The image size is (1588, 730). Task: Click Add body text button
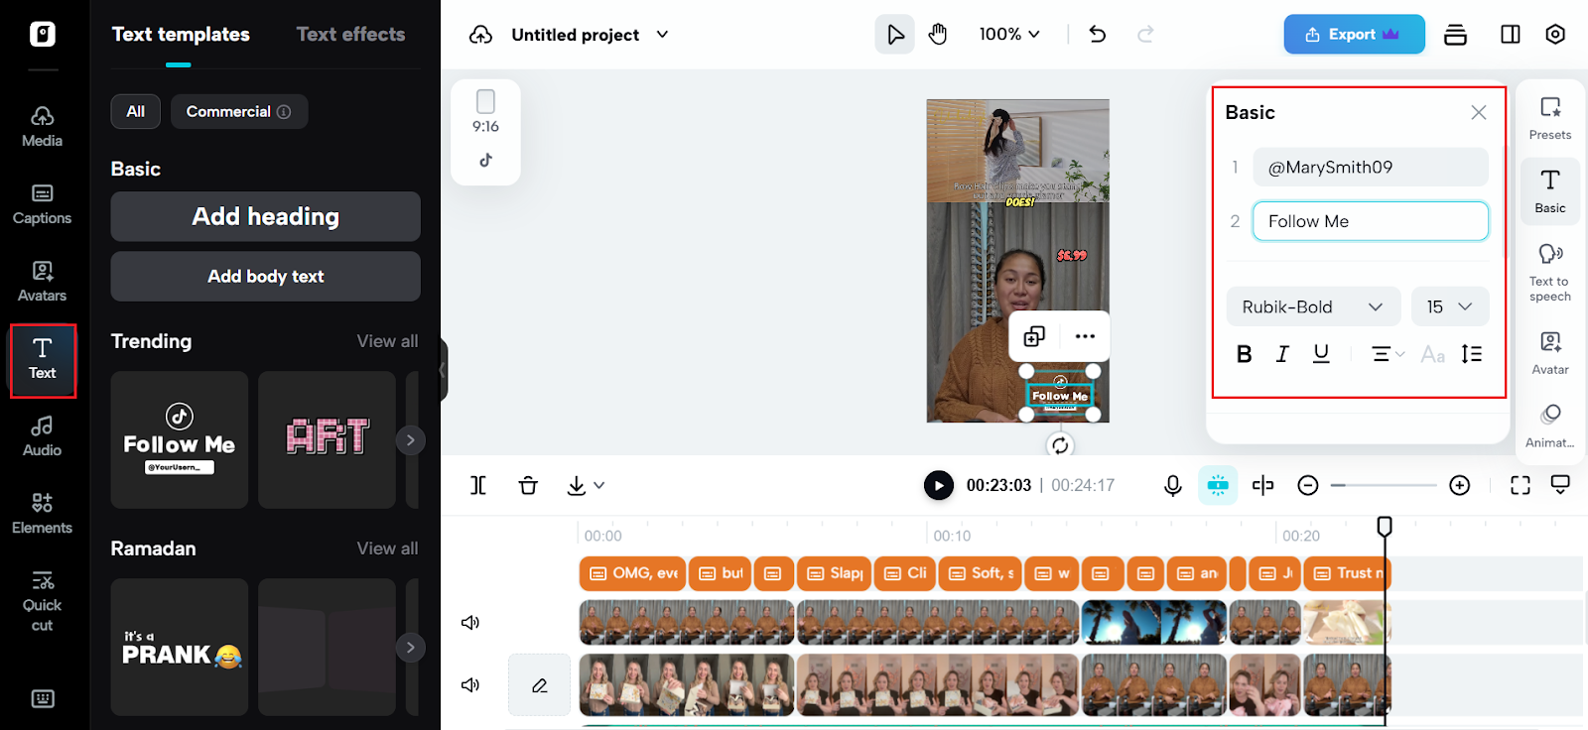click(266, 276)
